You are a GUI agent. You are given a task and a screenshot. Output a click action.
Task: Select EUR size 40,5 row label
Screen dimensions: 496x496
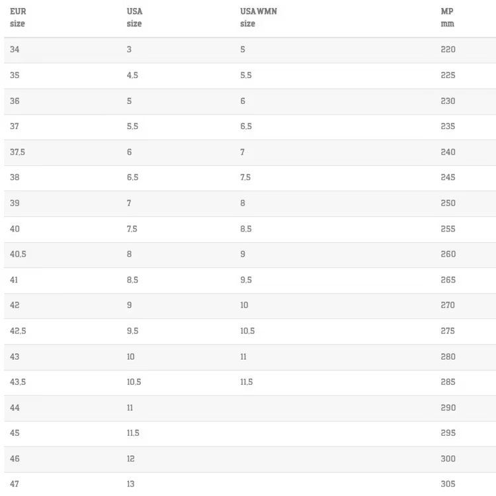pos(18,254)
